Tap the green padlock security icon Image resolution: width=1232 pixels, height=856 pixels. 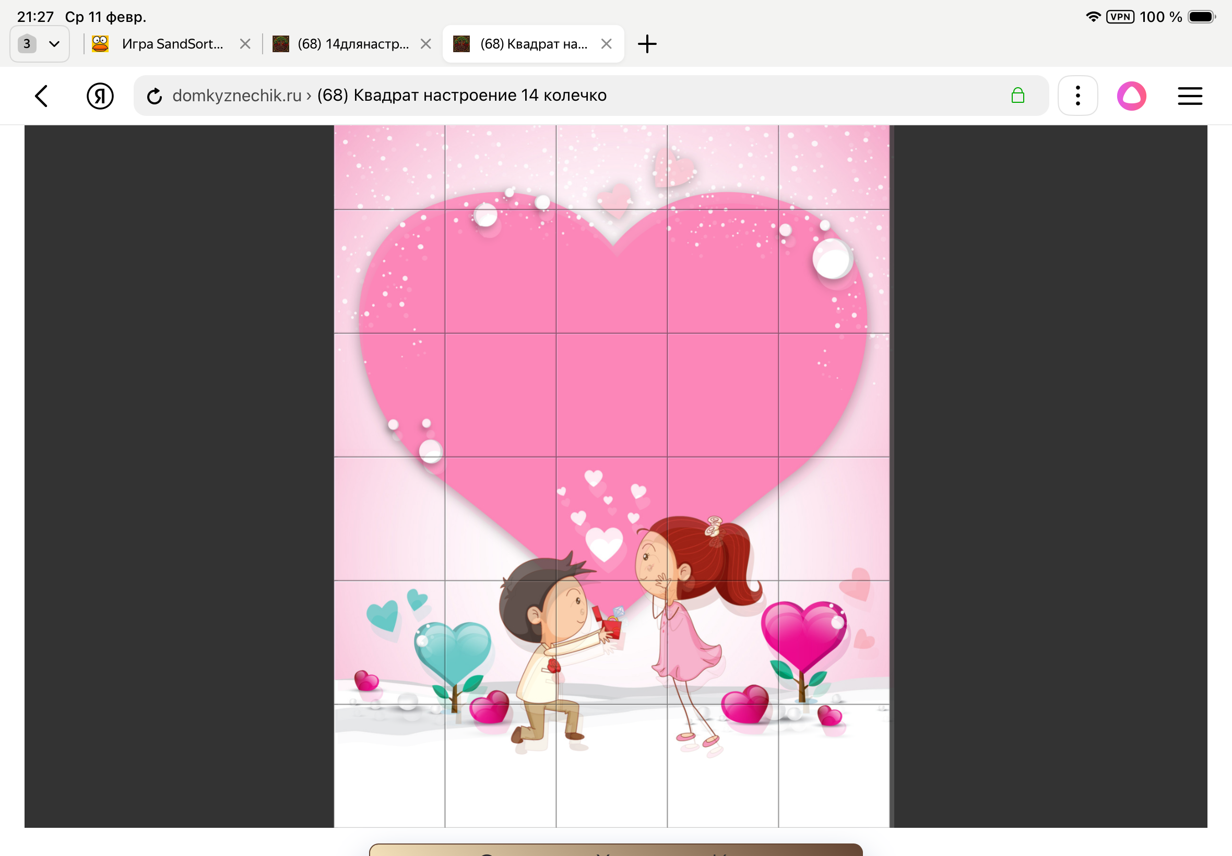pyautogui.click(x=1017, y=96)
